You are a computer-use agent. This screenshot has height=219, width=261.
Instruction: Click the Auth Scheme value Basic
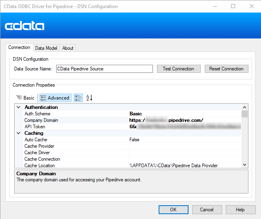tap(136, 114)
